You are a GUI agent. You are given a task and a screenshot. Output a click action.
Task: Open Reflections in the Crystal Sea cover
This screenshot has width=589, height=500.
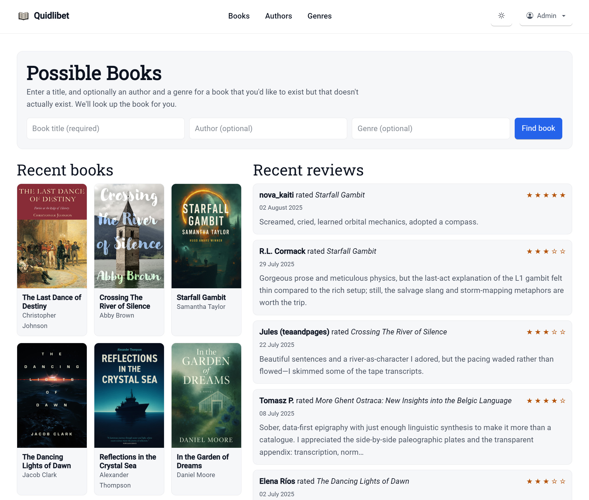[x=129, y=395]
